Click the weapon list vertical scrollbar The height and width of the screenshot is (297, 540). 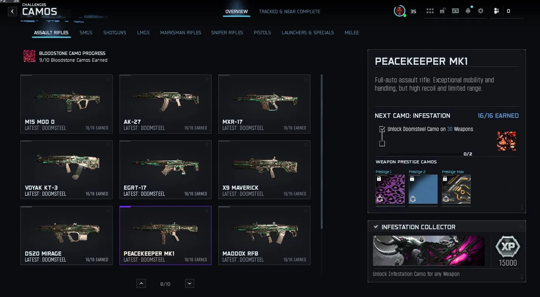(322, 151)
